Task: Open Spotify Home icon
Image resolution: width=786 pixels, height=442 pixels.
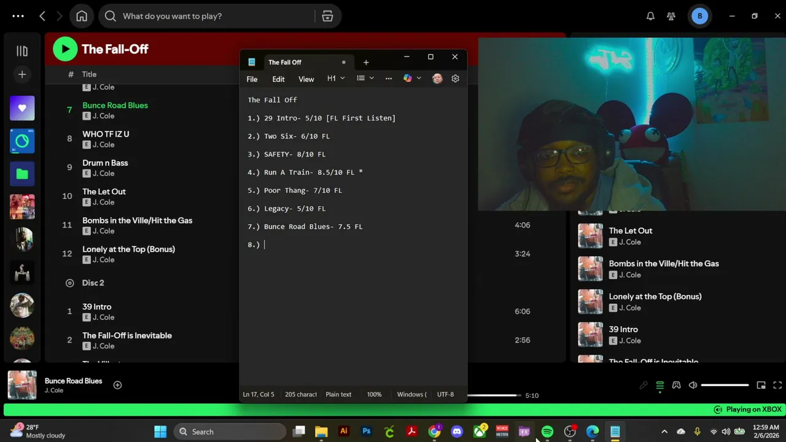Action: 82,16
